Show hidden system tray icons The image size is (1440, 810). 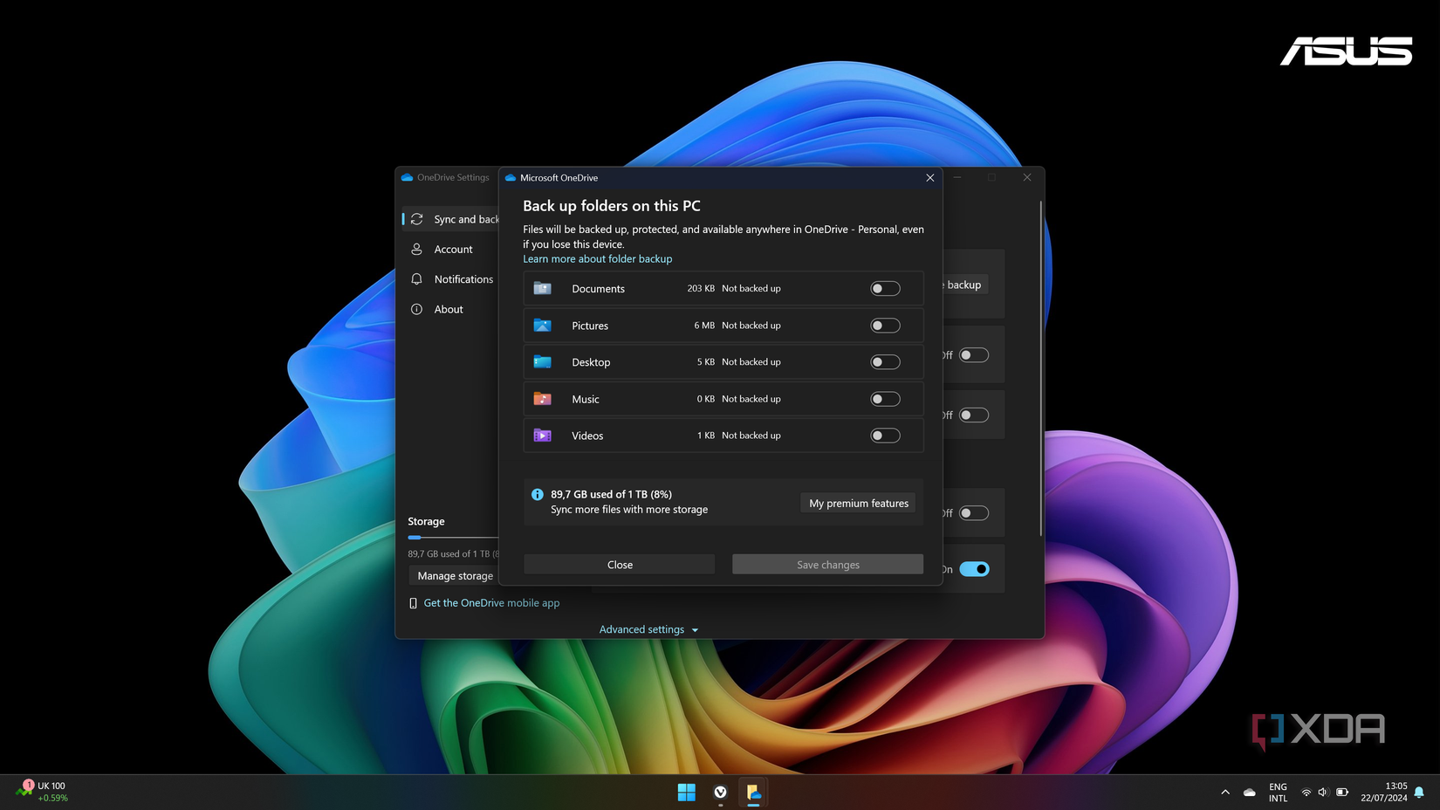(1225, 793)
